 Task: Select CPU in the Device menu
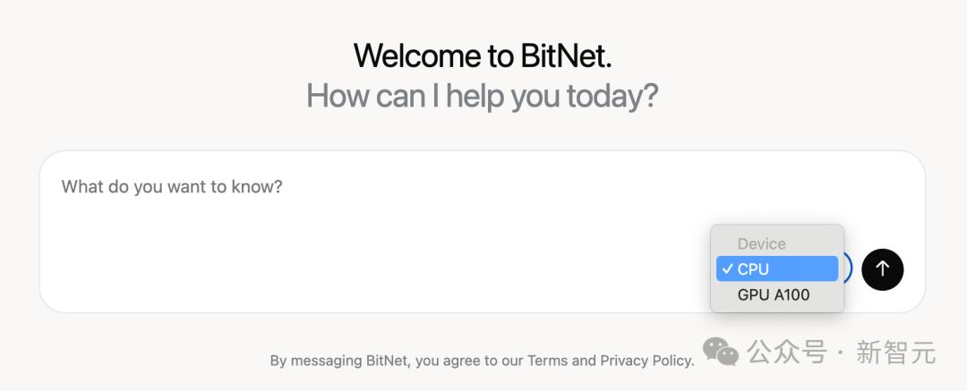777,269
